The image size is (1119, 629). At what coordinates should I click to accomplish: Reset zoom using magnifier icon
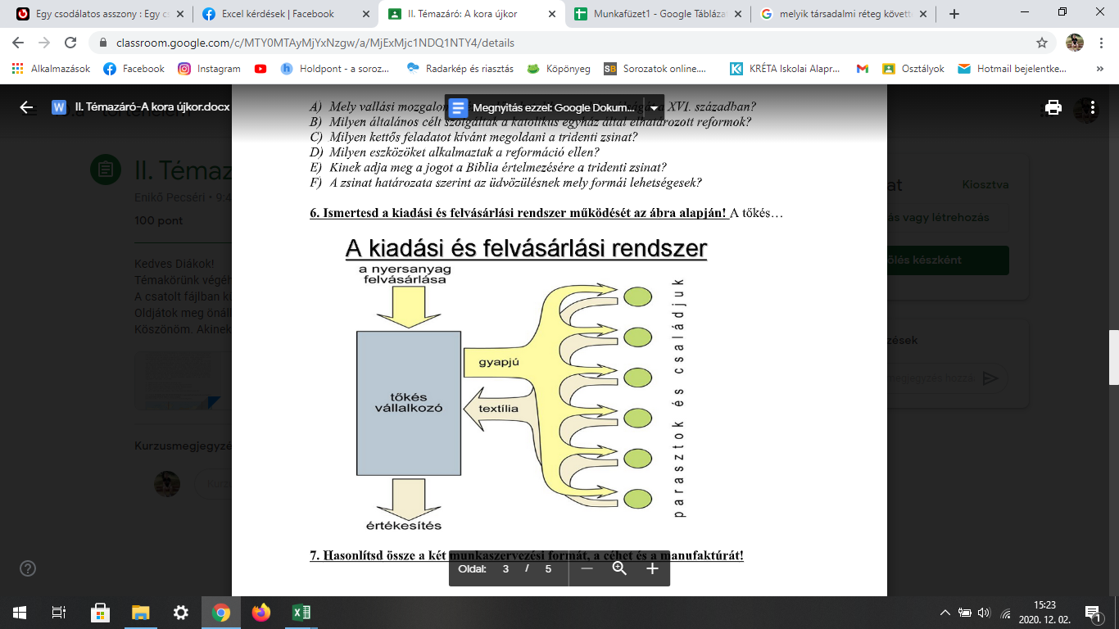[619, 568]
